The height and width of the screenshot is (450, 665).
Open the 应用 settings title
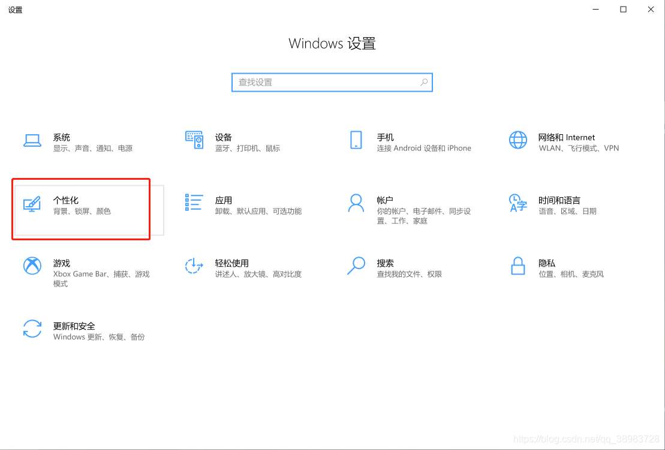[224, 200]
